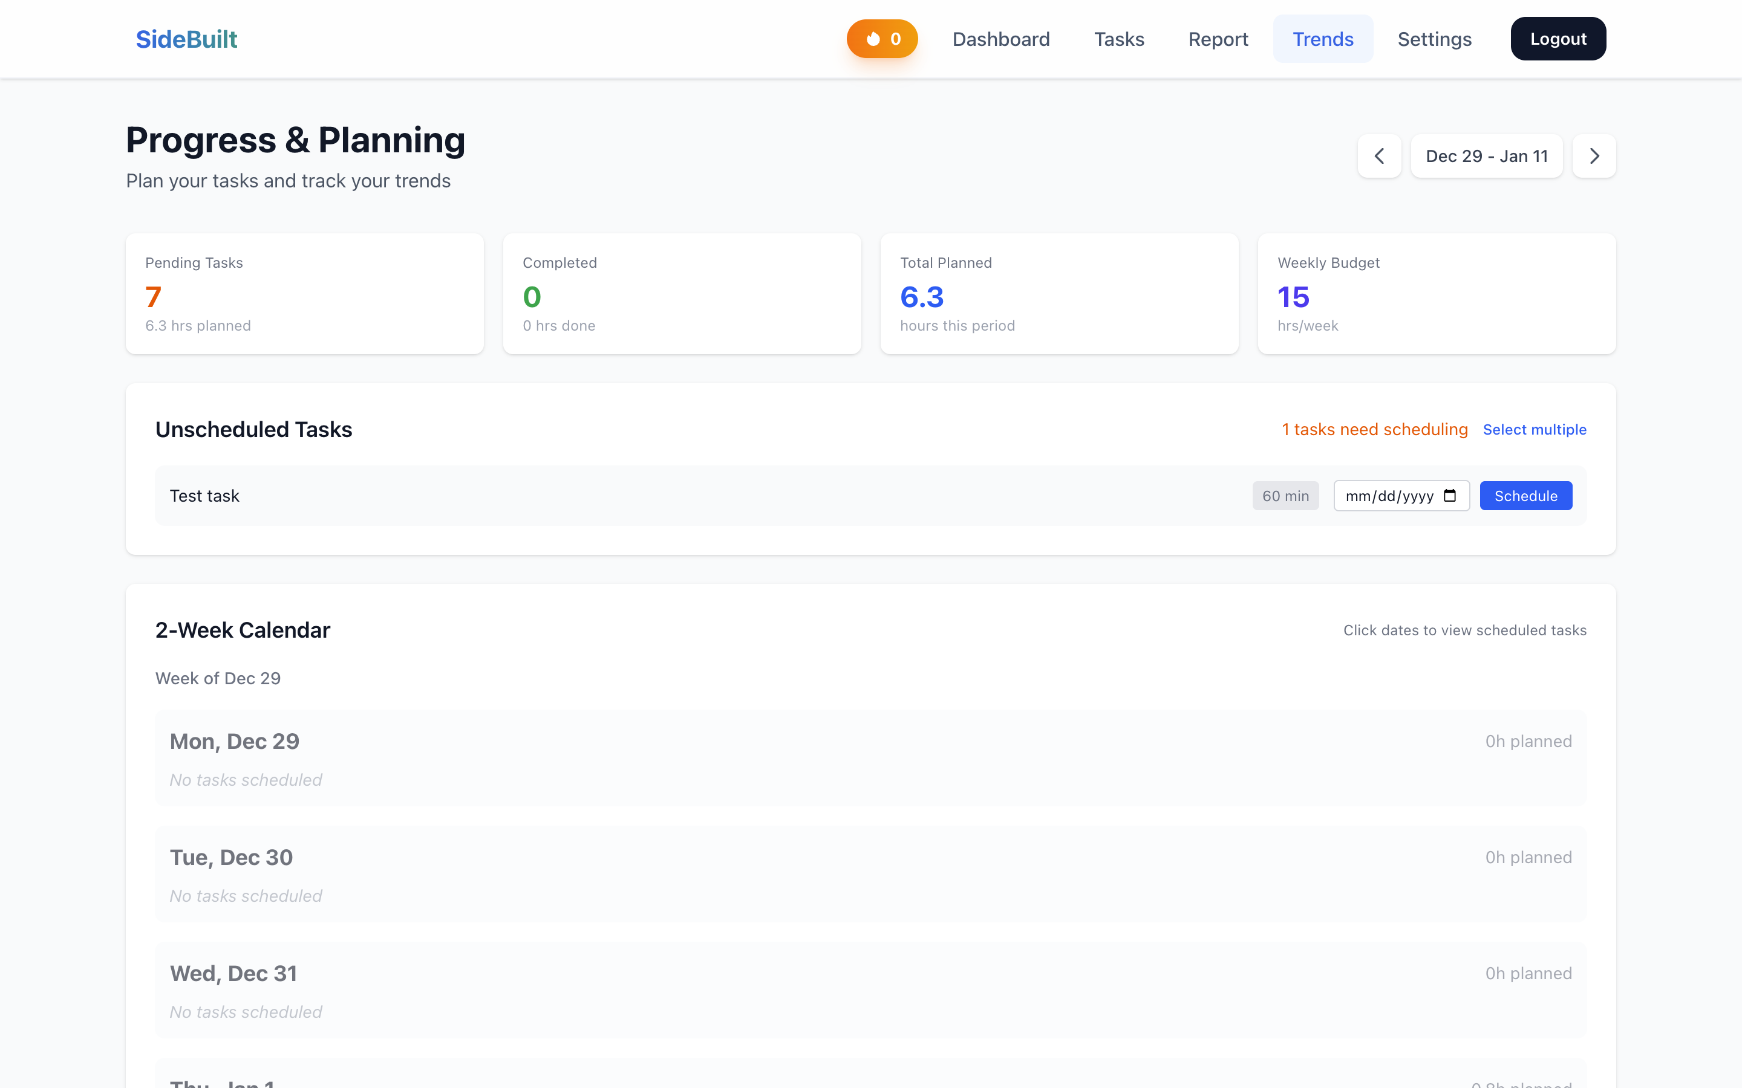This screenshot has height=1088, width=1742.
Task: Navigate to the Tasks section
Action: (x=1120, y=38)
